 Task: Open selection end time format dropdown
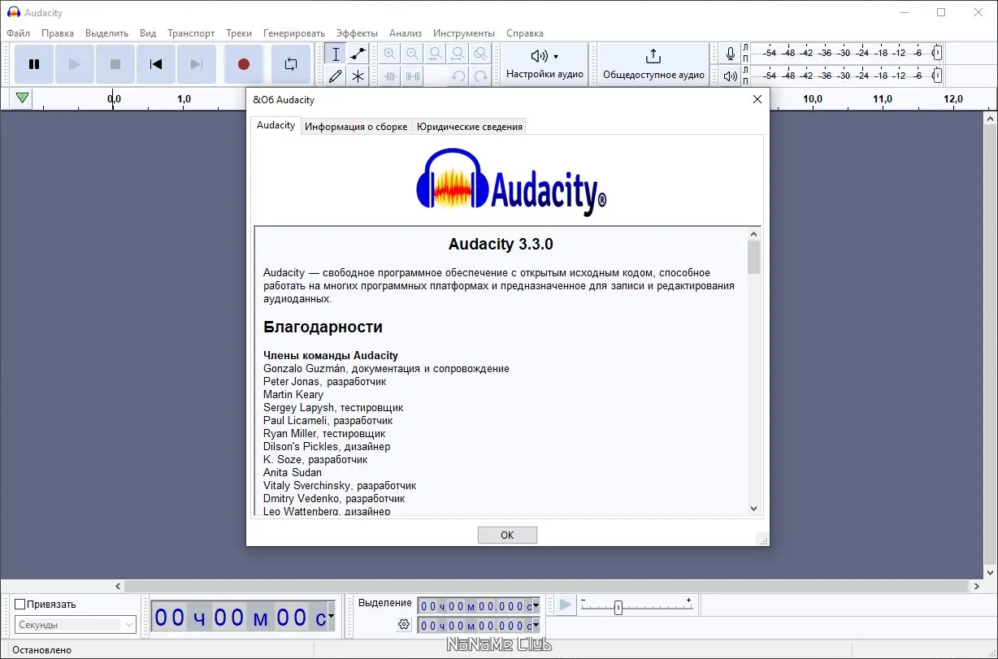tap(536, 626)
